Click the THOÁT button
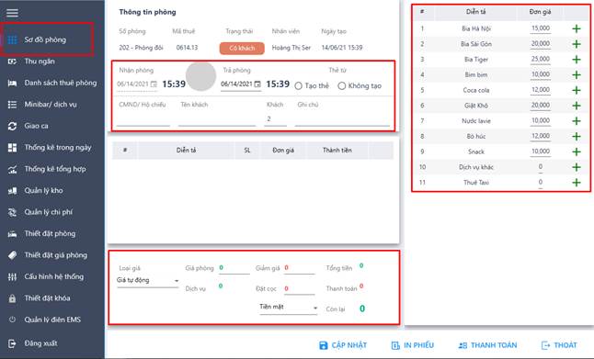The image size is (594, 359). click(x=560, y=345)
